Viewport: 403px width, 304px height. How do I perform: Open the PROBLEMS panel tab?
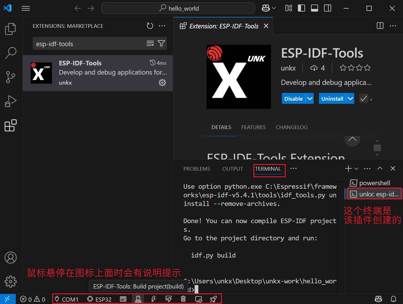197,169
